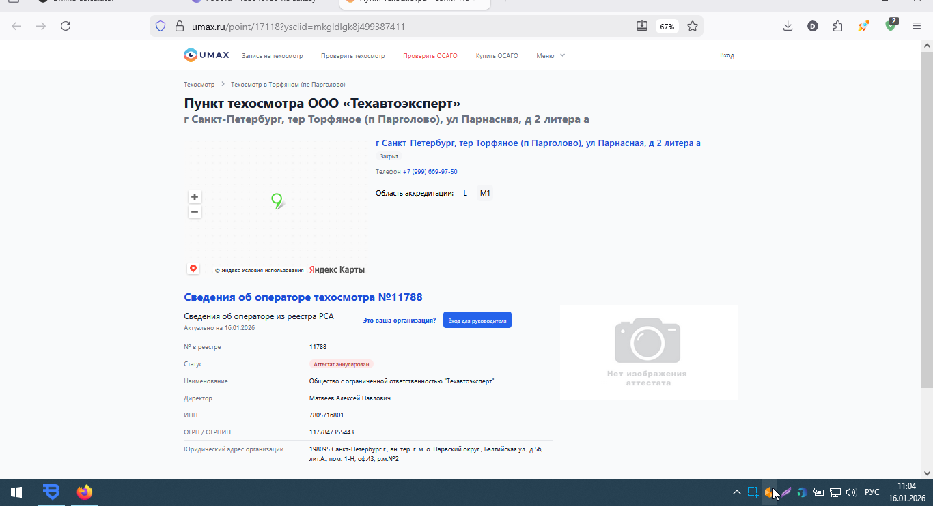The width and height of the screenshot is (933, 506).
Task: Reload the page with the refresh button
Action: click(66, 26)
